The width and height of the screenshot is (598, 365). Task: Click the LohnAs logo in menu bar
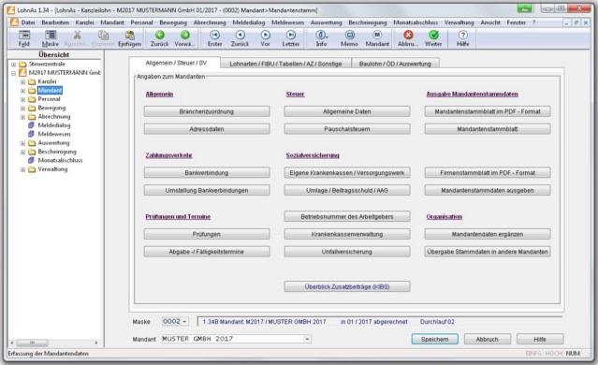point(14,22)
